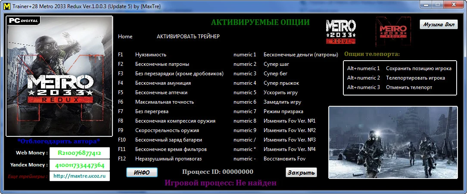Image resolution: width=467 pixels, height=194 pixels.
Task: Select the Ускорить игру option
Action: coord(280,92)
